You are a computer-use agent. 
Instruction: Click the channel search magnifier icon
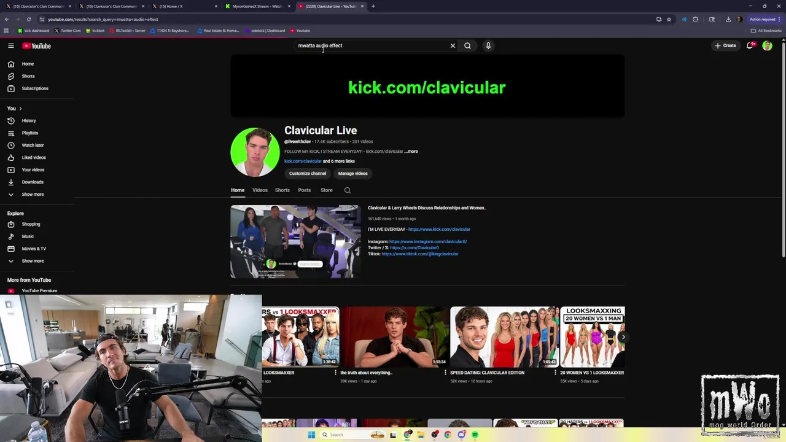(348, 190)
